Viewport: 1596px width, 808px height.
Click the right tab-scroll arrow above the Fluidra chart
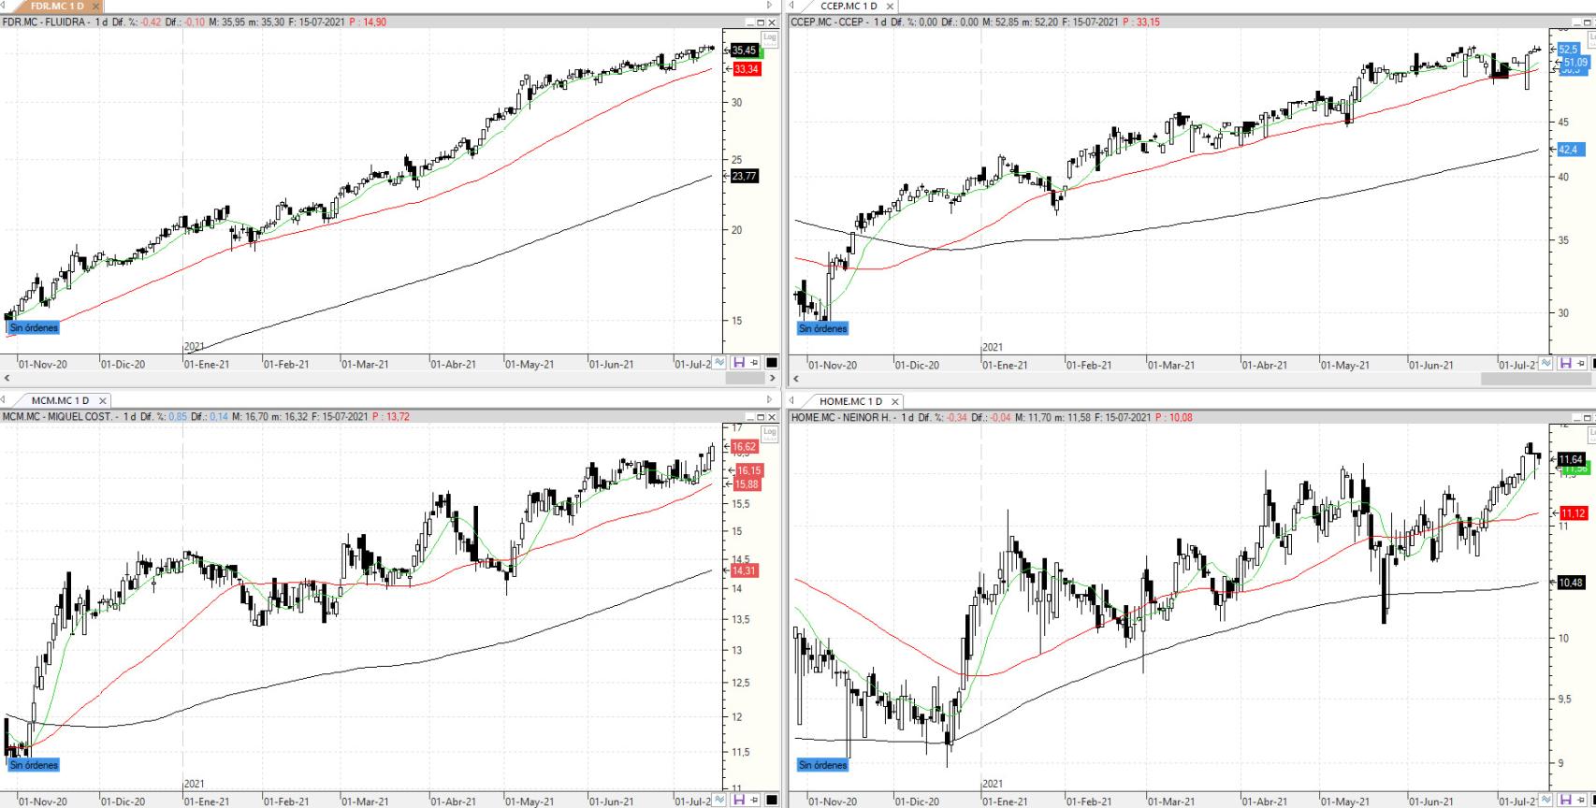tap(770, 6)
